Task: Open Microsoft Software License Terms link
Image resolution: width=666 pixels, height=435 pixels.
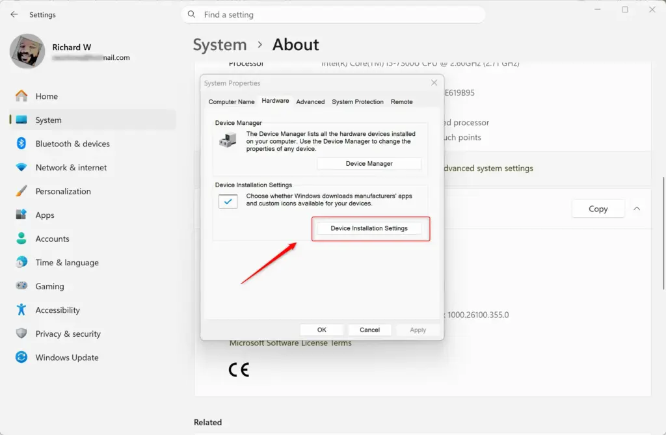Action: [291, 343]
